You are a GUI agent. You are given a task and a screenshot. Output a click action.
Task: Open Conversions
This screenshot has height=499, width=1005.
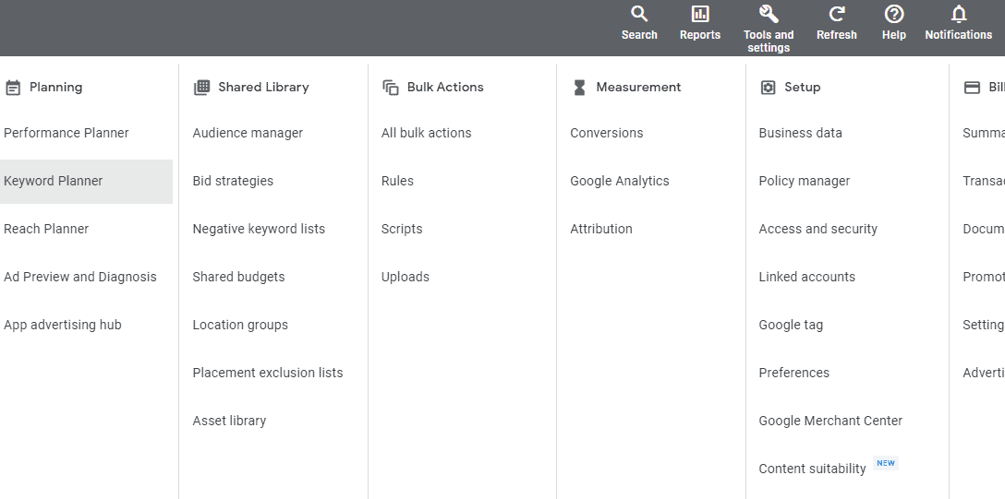tap(606, 133)
